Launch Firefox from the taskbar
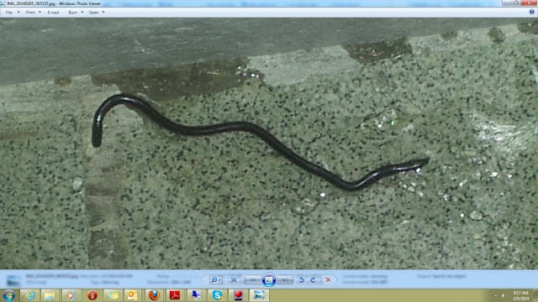Image resolution: width=538 pixels, height=302 pixels. tap(154, 295)
